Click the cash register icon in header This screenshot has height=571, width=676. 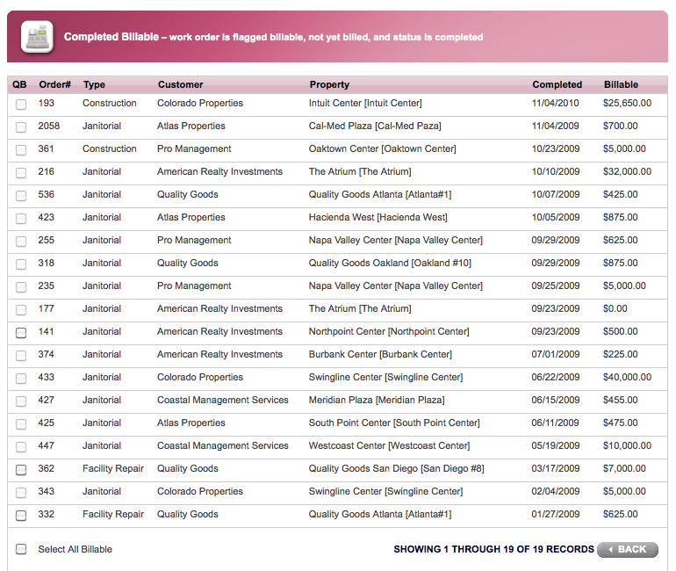tap(37, 37)
